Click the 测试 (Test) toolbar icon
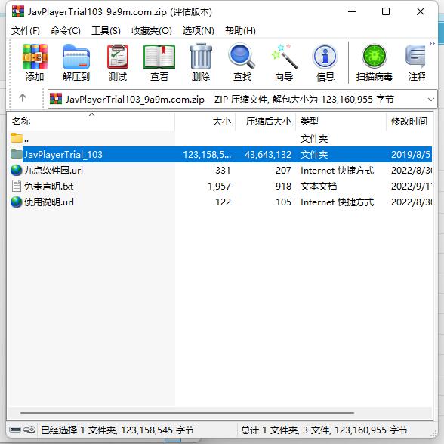 118,57
